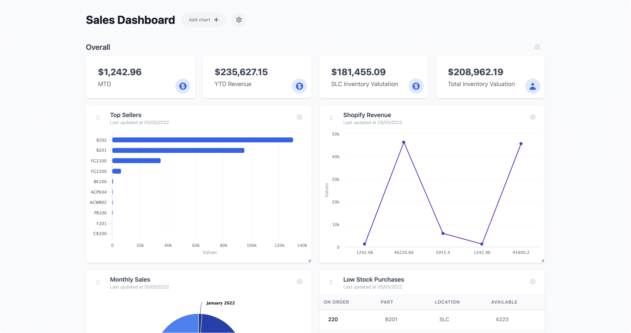The width and height of the screenshot is (631, 333).
Task: Click the ON ORDER column header in Low Stock
Action: [336, 301]
